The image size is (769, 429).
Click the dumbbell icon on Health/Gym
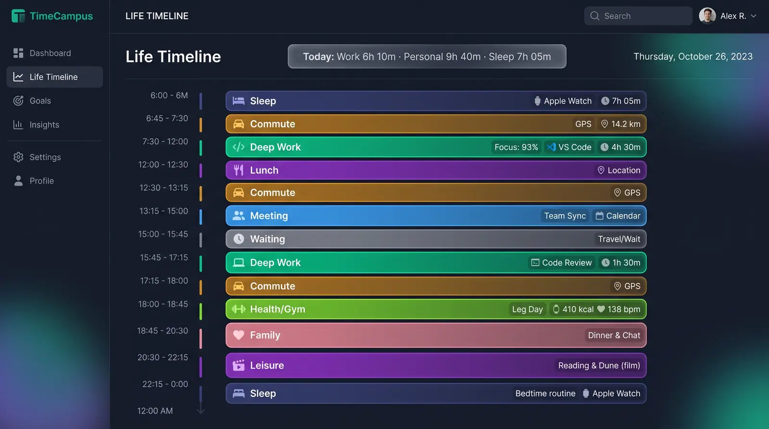tap(238, 309)
